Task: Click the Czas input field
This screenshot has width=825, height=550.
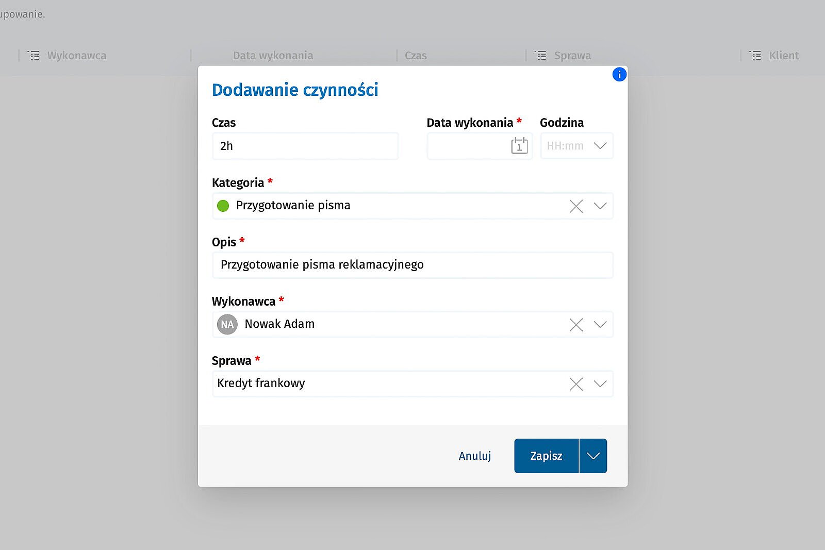Action: coord(305,146)
